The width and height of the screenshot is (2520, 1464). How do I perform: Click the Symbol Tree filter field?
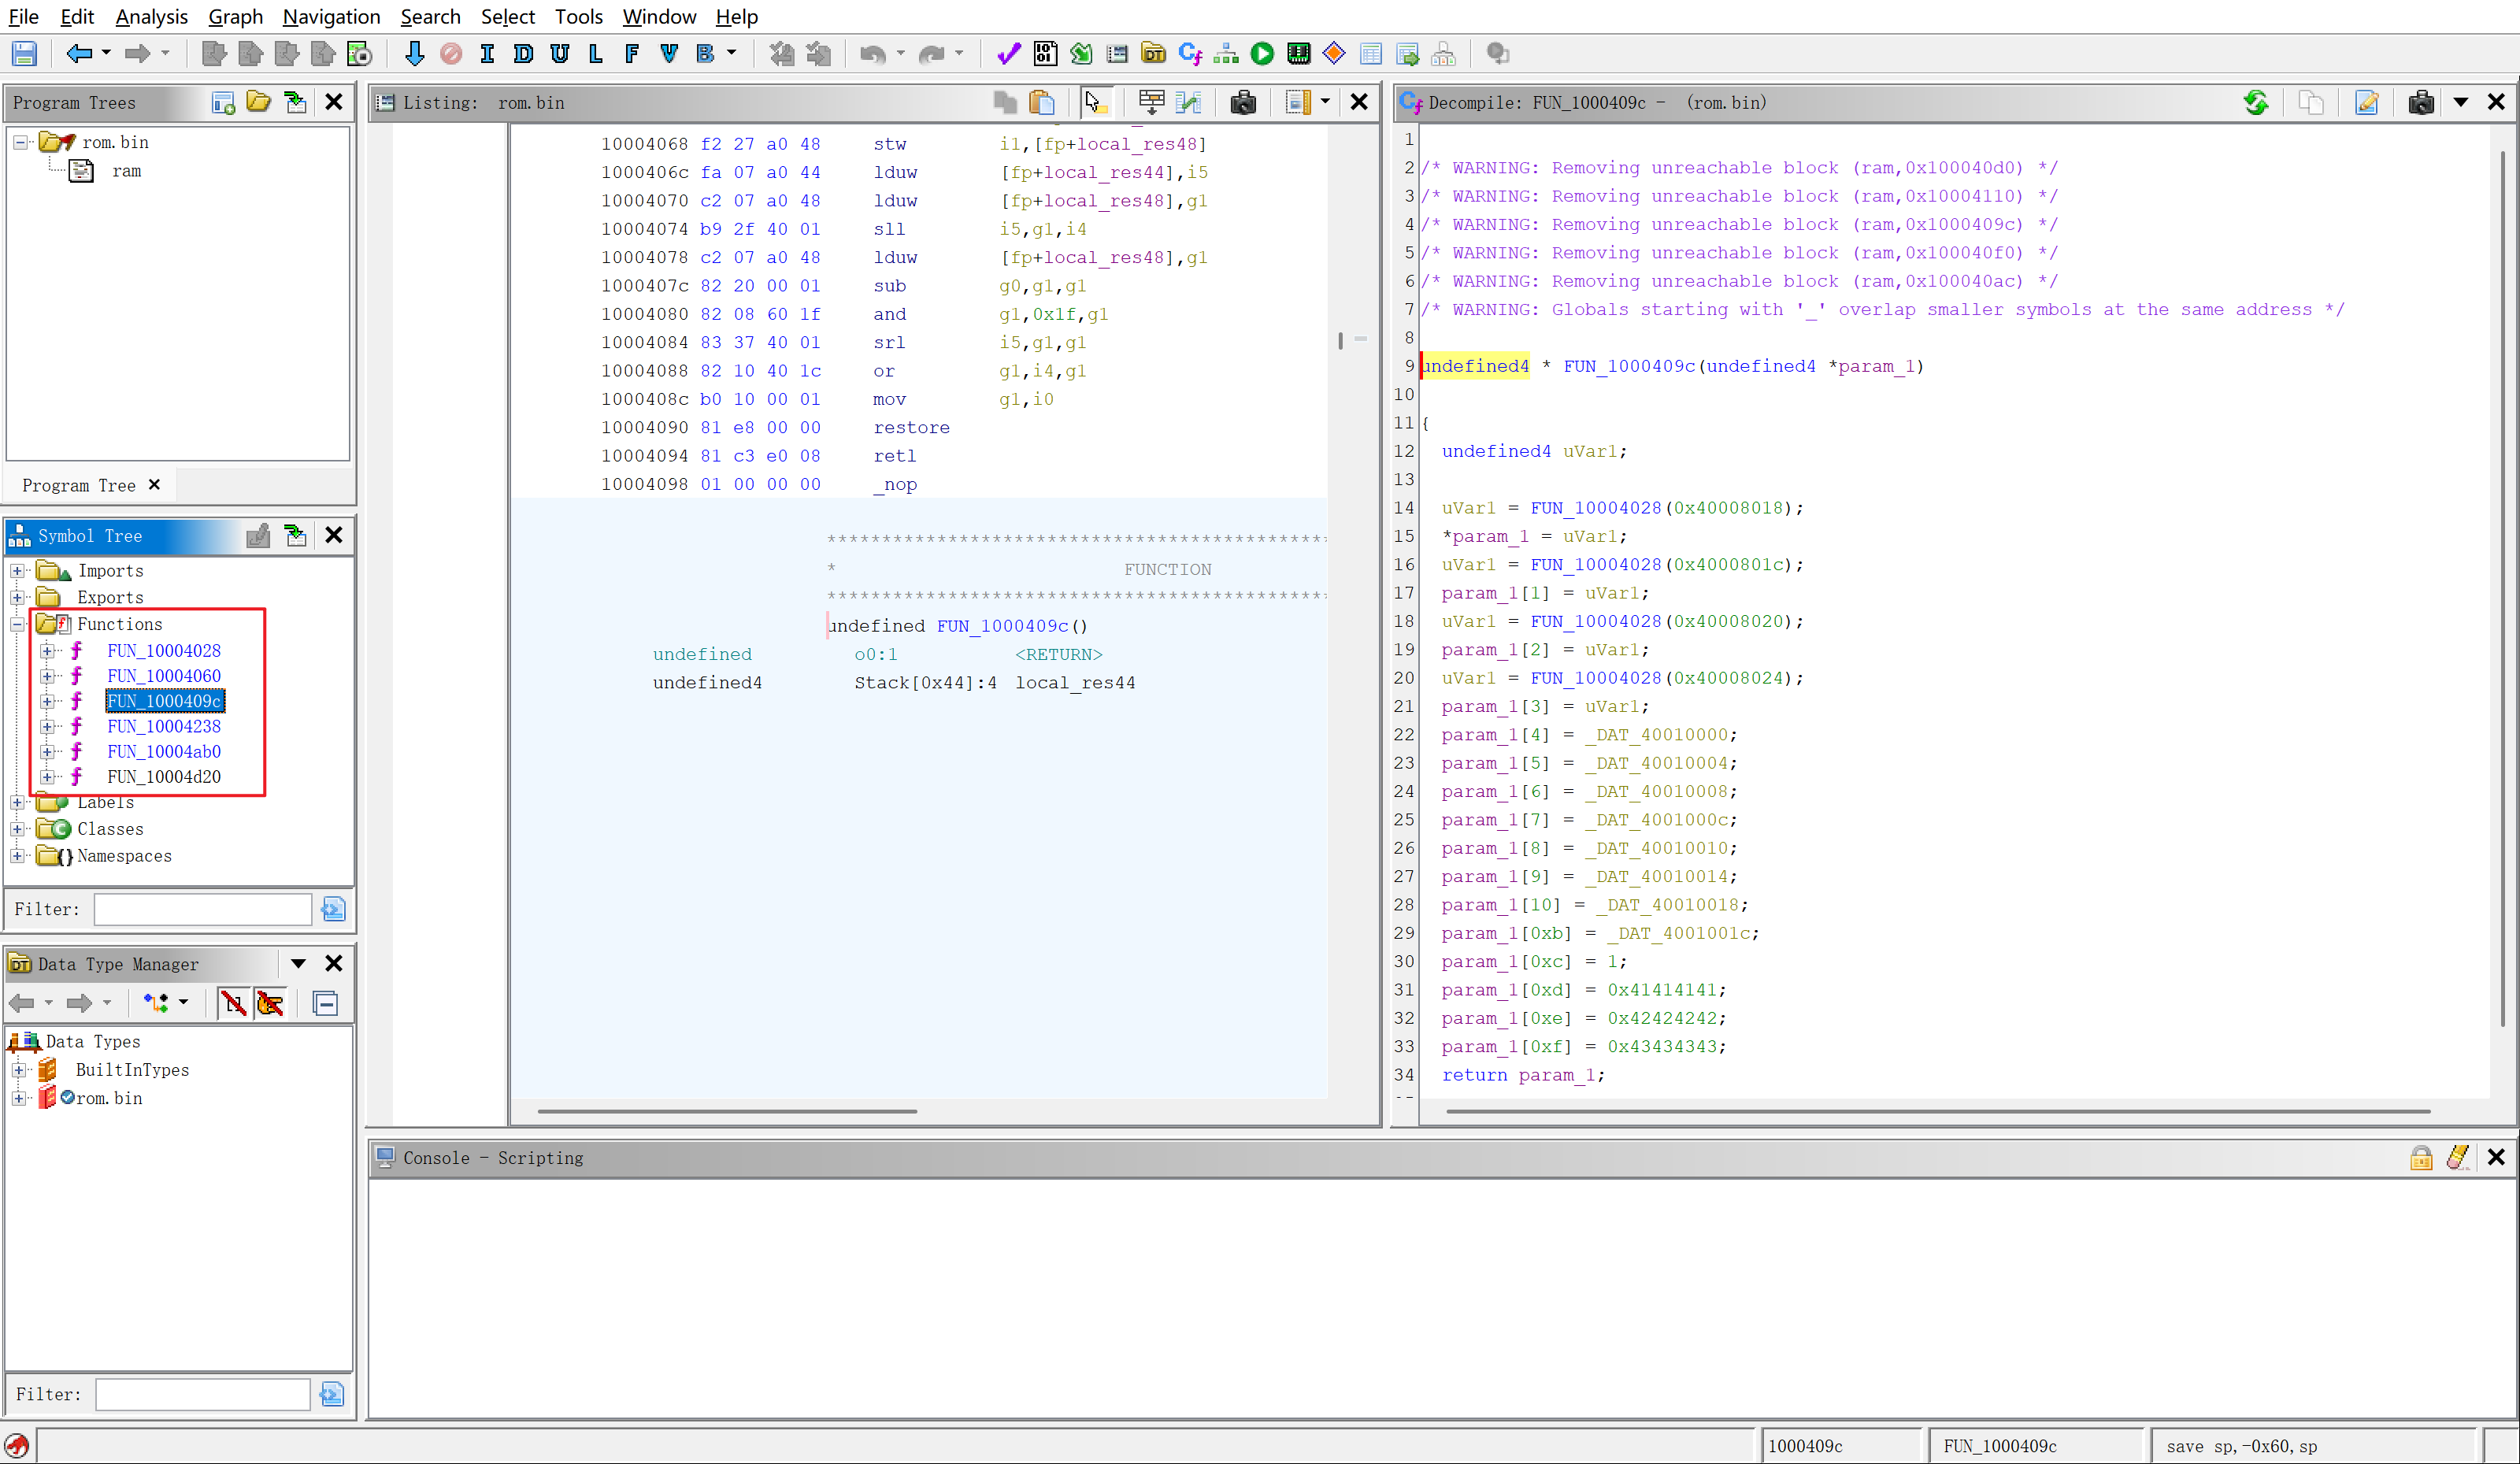click(203, 909)
